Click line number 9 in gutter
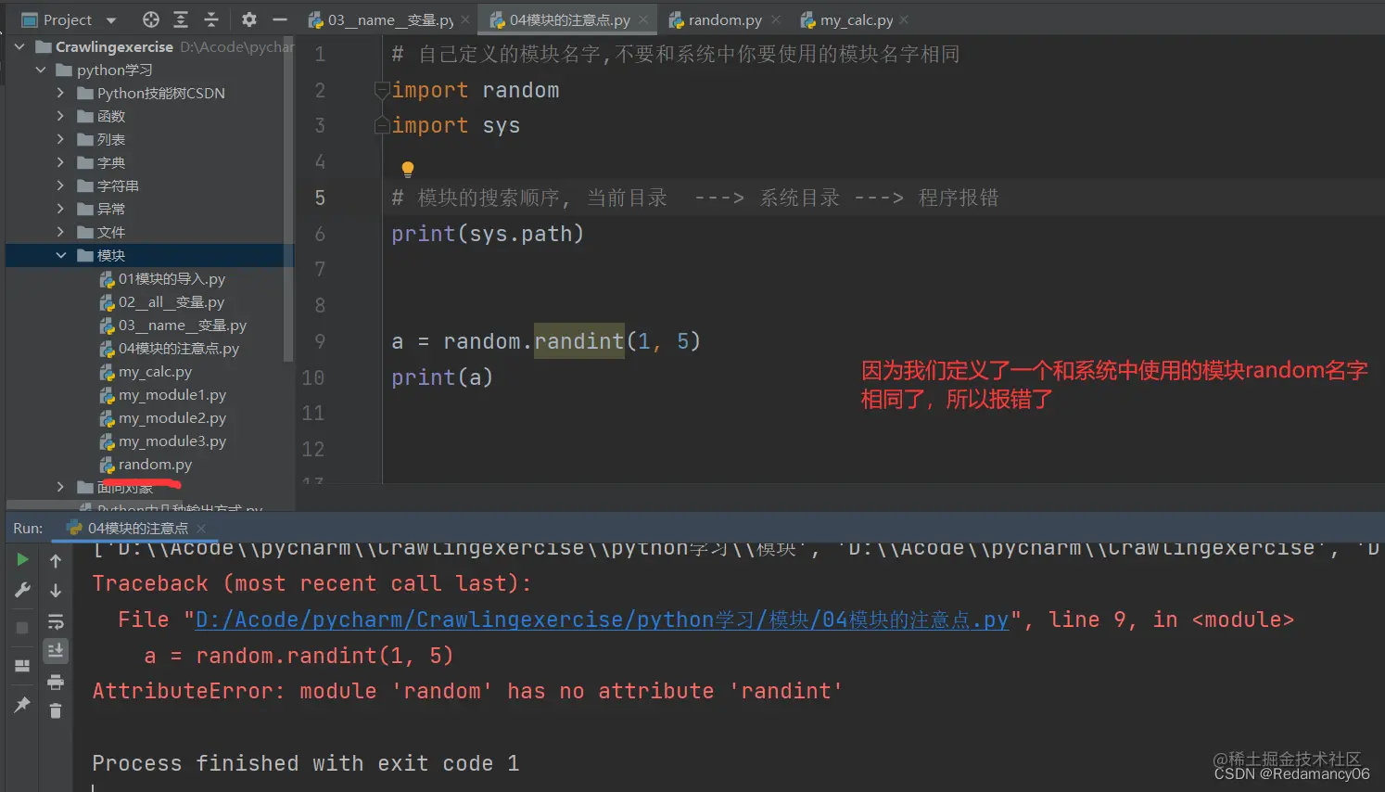The image size is (1385, 792). pos(320,341)
